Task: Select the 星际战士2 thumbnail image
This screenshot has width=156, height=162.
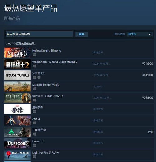Action: point(17,64)
